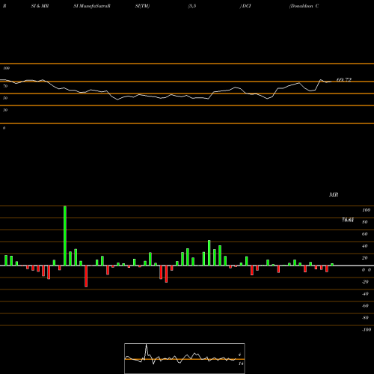Click the RSI axis label 100

(7, 68)
